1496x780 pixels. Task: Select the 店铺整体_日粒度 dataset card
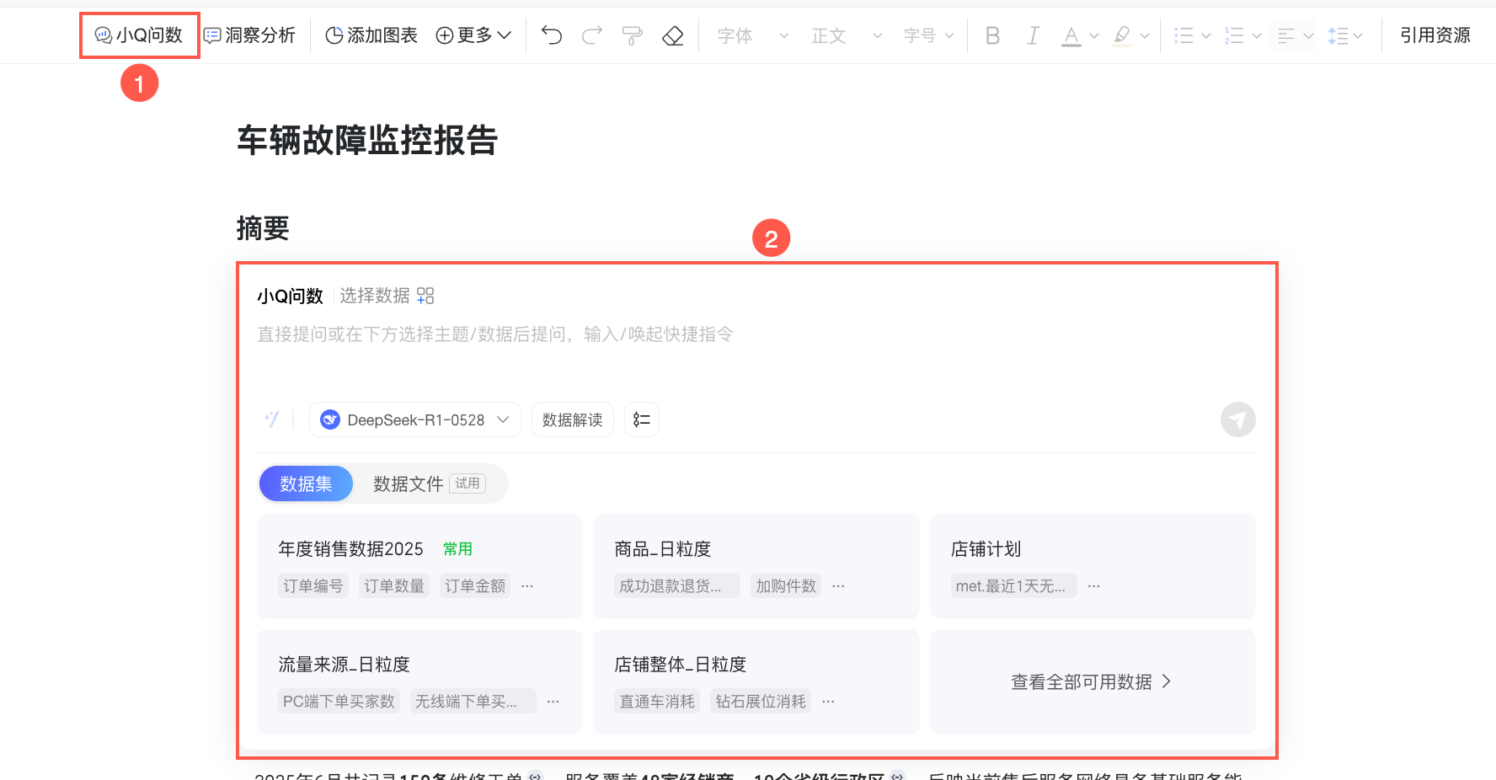click(756, 681)
